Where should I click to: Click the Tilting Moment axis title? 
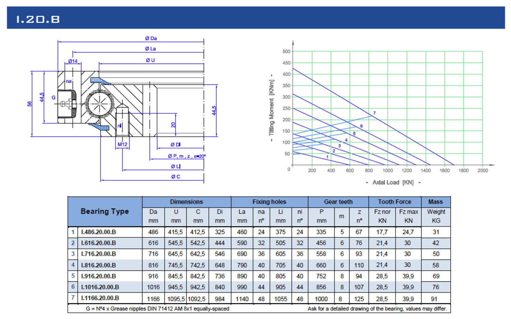pyautogui.click(x=272, y=108)
